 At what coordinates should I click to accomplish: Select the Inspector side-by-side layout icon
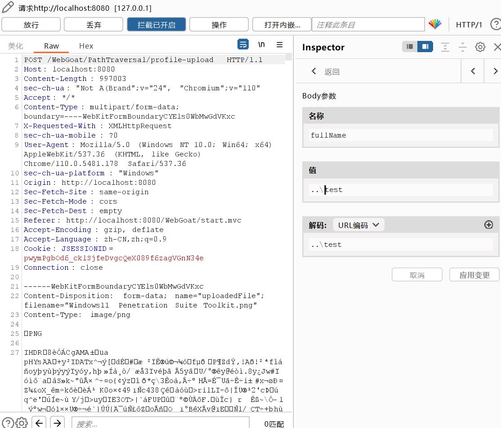pos(425,47)
